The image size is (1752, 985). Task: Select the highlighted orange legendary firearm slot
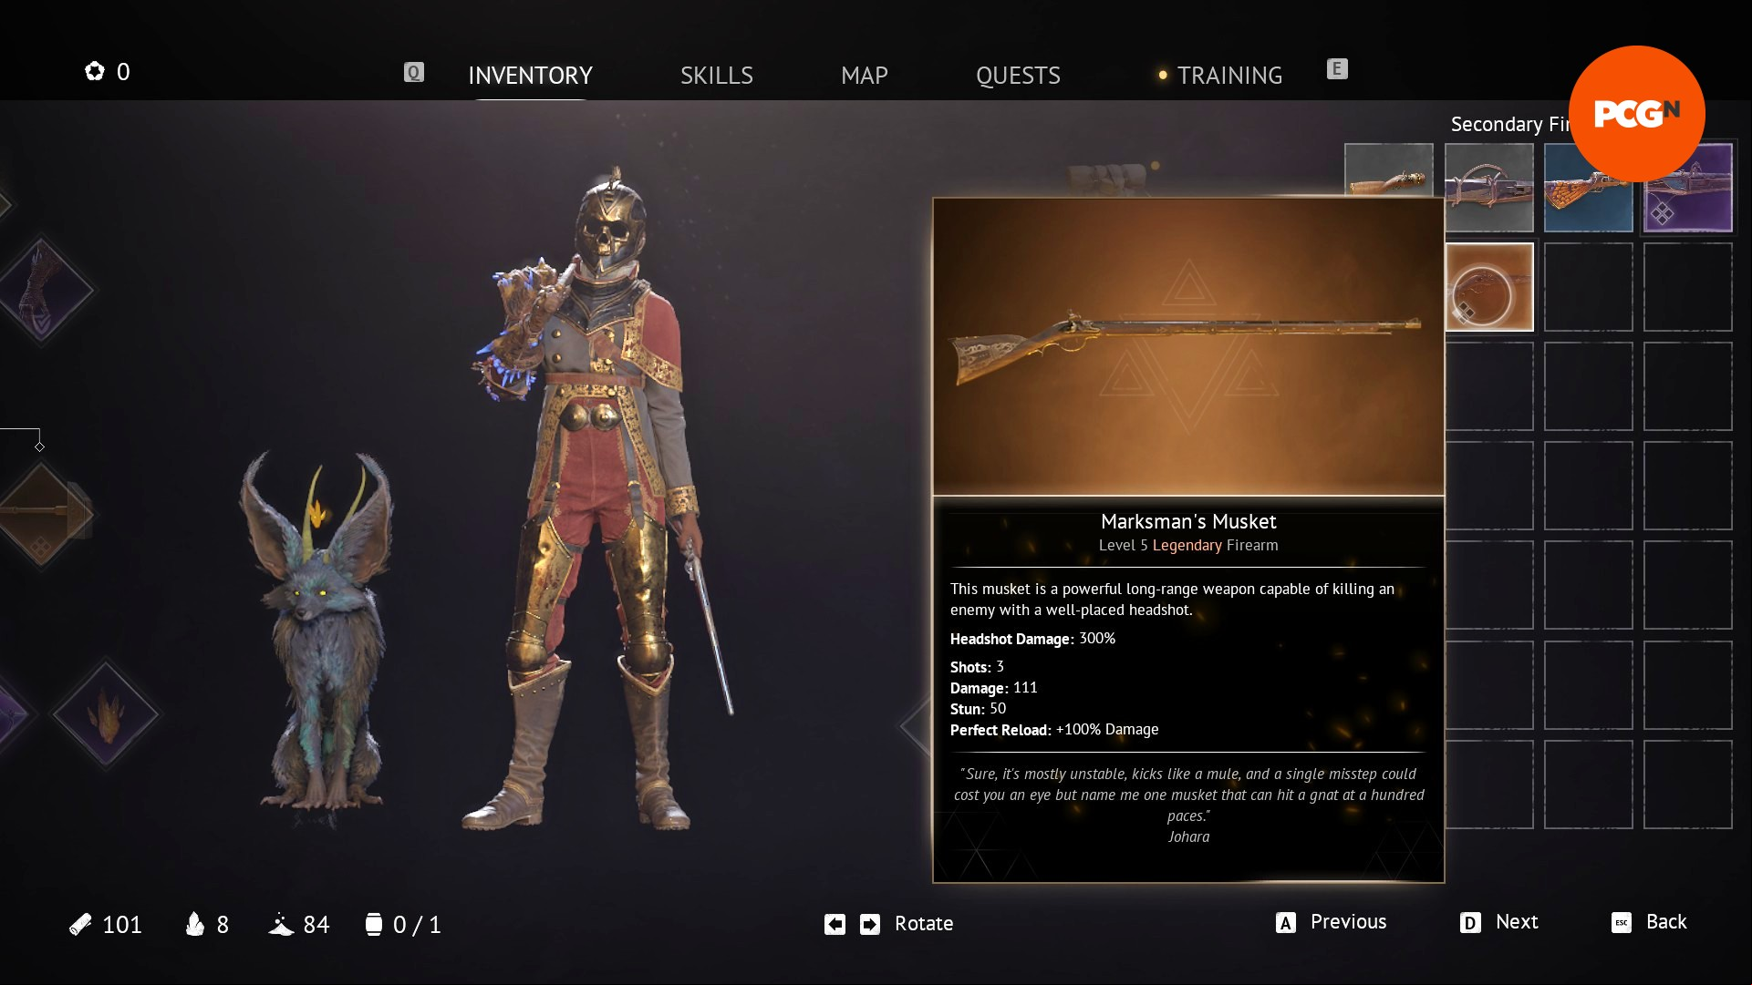(x=1488, y=287)
